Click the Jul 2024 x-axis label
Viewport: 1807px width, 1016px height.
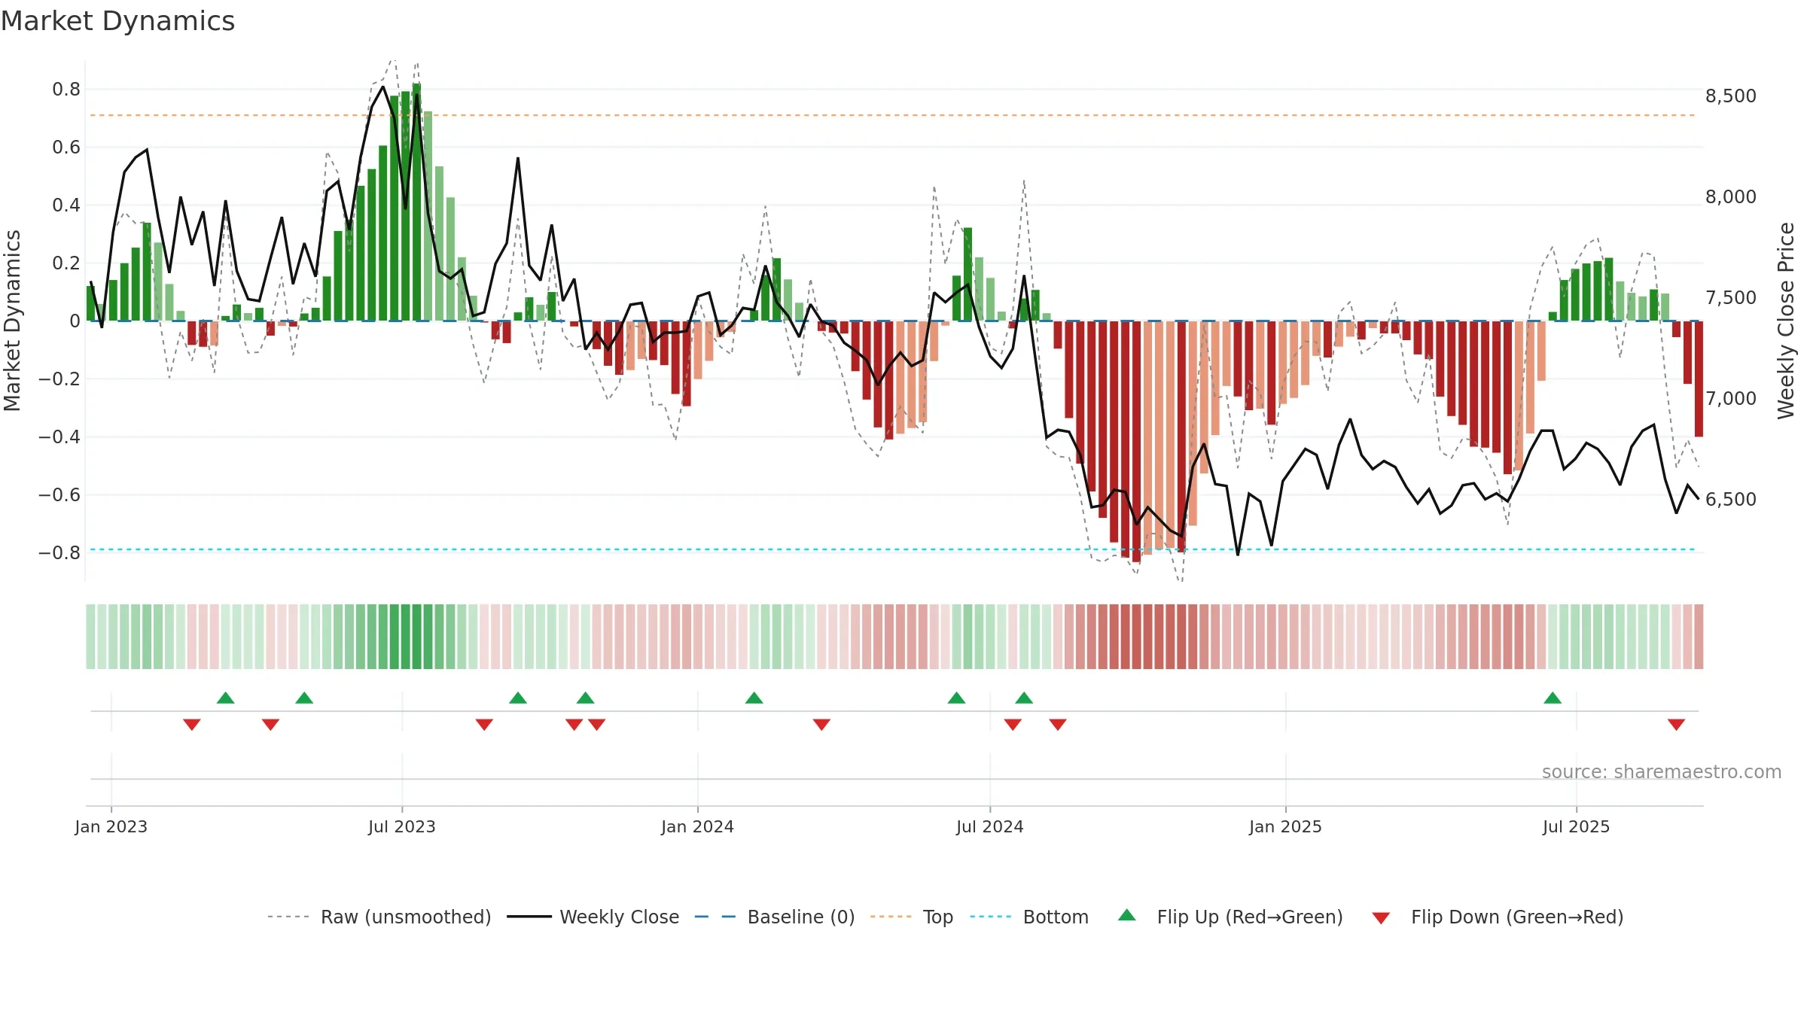pyautogui.click(x=990, y=826)
